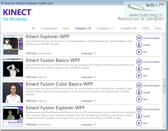Click Run play icon for Kinect Fusion Explorer-WPF

[x=139, y=123]
